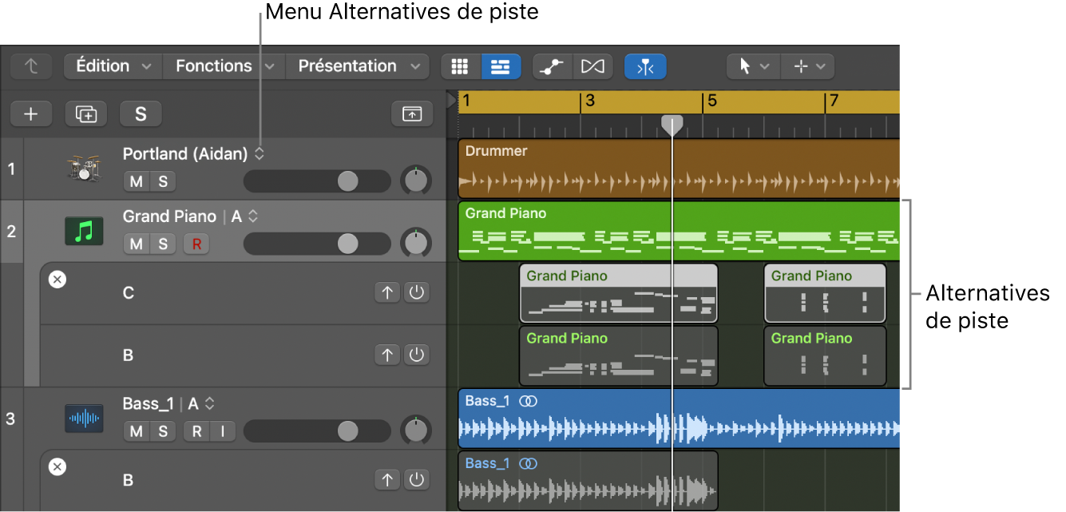Select first Grand Piano region in alternative B

tap(619, 355)
